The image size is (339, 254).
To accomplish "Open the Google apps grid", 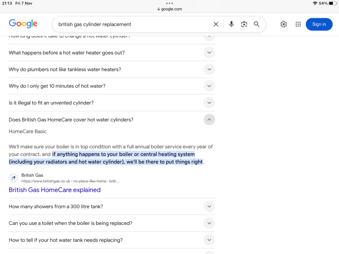I will point(298,24).
